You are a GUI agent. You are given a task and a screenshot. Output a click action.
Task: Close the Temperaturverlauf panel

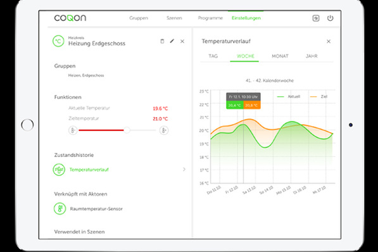(329, 42)
